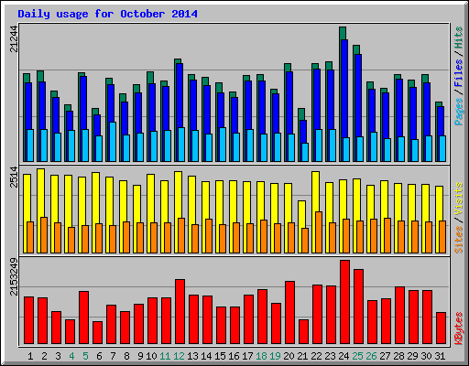469x366 pixels.
Task: Select day label 20 on the axis
Action: 289,356
